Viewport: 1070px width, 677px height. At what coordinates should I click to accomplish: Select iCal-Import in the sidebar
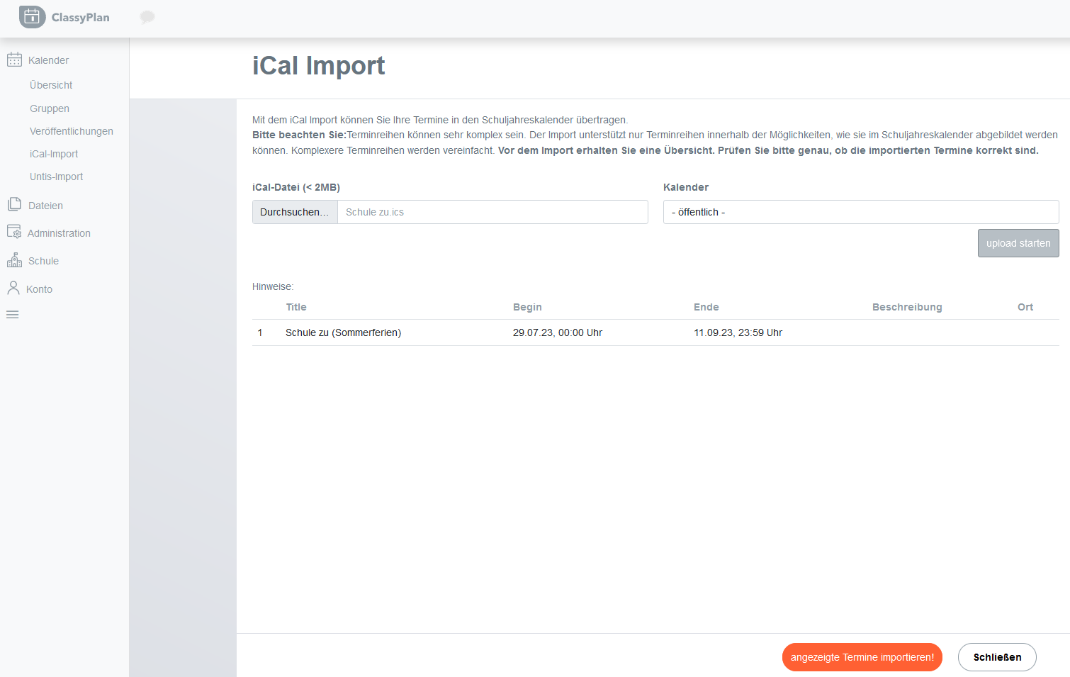click(x=54, y=154)
